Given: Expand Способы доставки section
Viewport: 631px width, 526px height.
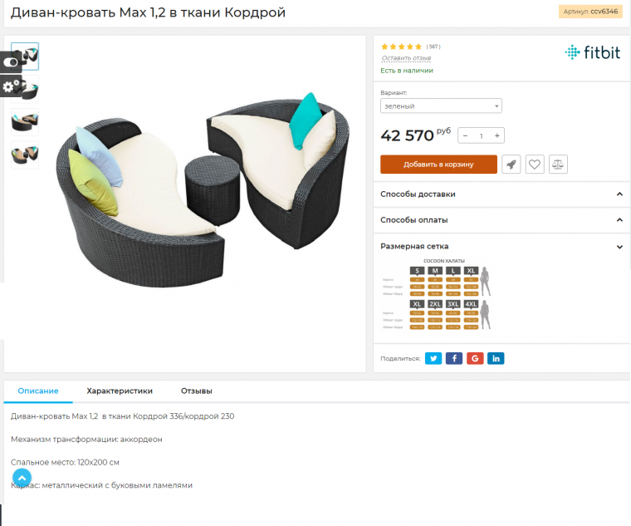Looking at the screenshot, I should 501,194.
